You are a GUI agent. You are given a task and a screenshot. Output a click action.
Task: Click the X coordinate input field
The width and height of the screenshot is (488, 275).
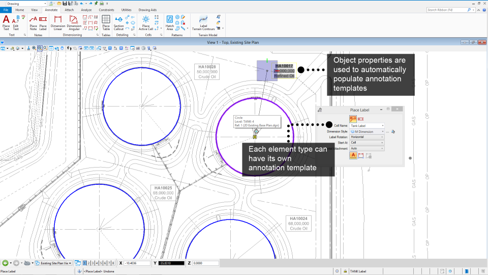137,263
